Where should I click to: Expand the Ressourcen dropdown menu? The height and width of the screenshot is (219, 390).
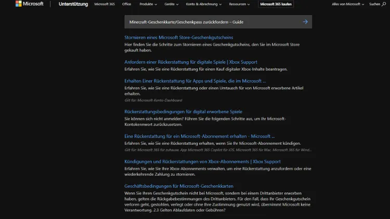point(240,4)
